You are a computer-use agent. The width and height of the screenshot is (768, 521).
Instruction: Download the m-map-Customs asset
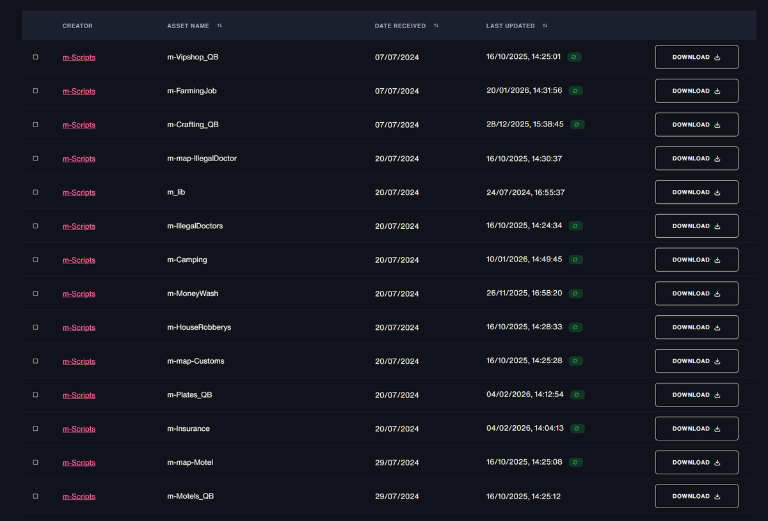click(696, 361)
